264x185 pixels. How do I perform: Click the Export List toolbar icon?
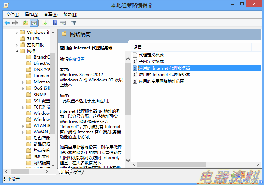pos(44,23)
